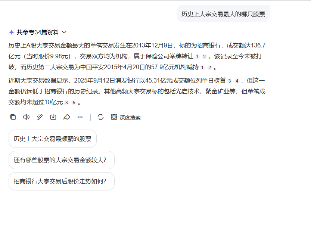
Task: Share the answer with the arrow icon
Action: point(66,117)
